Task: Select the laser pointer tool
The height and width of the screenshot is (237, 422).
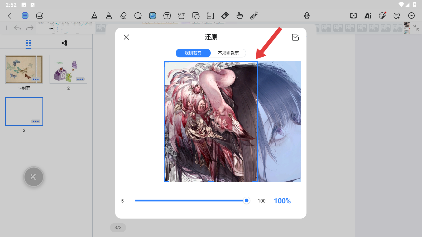Action: tap(254, 16)
